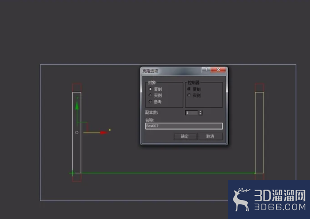310x219 pixels.
Task: Confirm clone with 确定 button
Action: [186, 136]
